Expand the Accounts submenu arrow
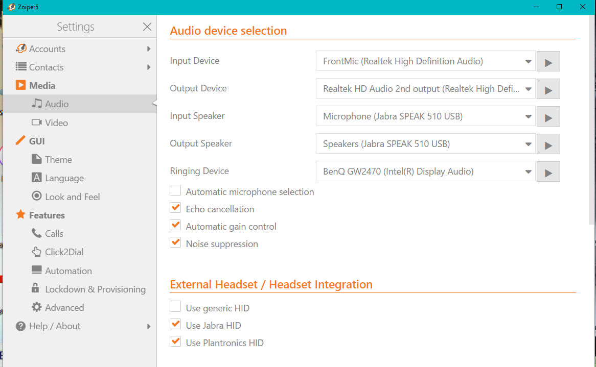 coord(149,48)
